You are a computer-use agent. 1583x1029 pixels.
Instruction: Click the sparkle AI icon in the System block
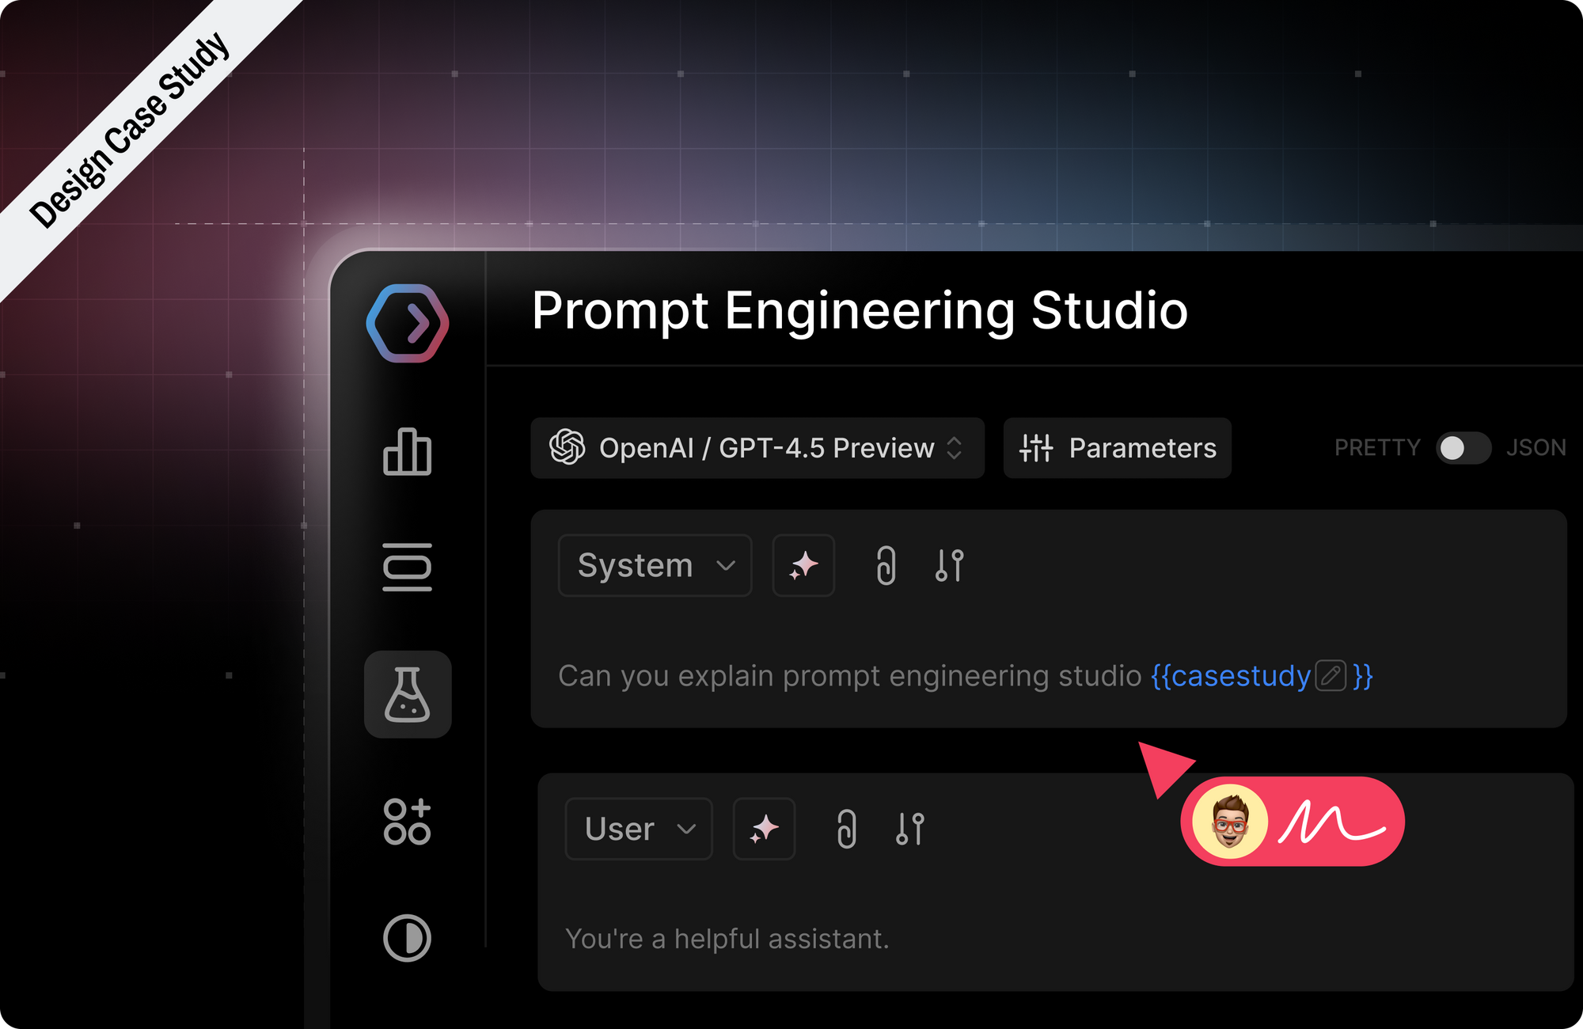pos(803,565)
